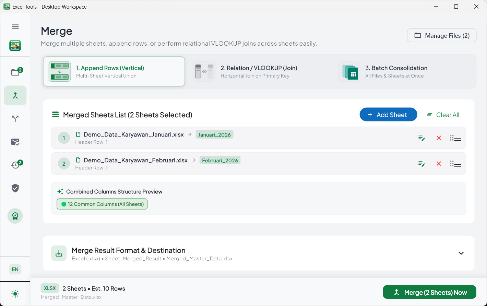Select Batch Consolidation mode
The width and height of the screenshot is (487, 306).
coord(403,71)
